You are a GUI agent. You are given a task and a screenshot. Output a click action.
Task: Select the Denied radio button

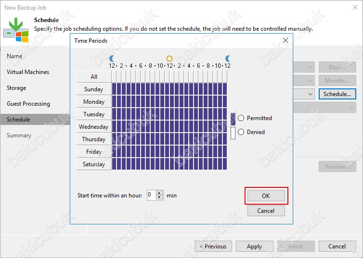coord(241,132)
